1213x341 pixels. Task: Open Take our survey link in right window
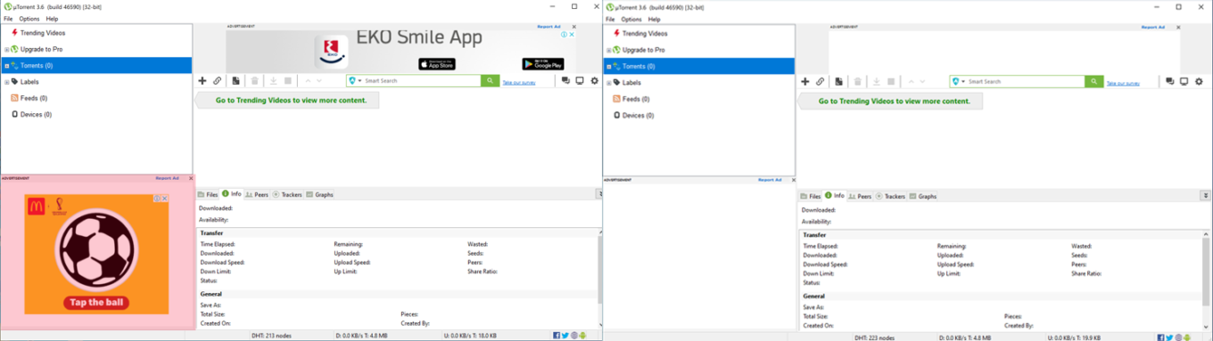[1123, 84]
